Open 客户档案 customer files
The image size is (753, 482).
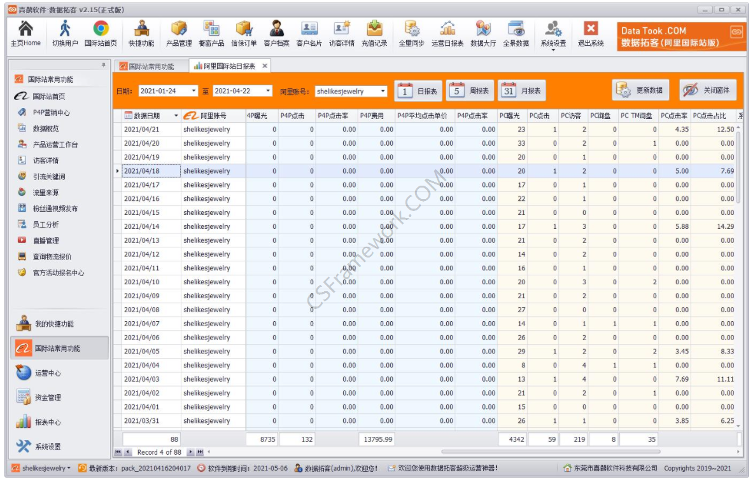[x=277, y=34]
